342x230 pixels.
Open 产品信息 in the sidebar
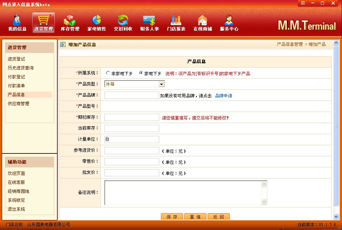[16, 94]
